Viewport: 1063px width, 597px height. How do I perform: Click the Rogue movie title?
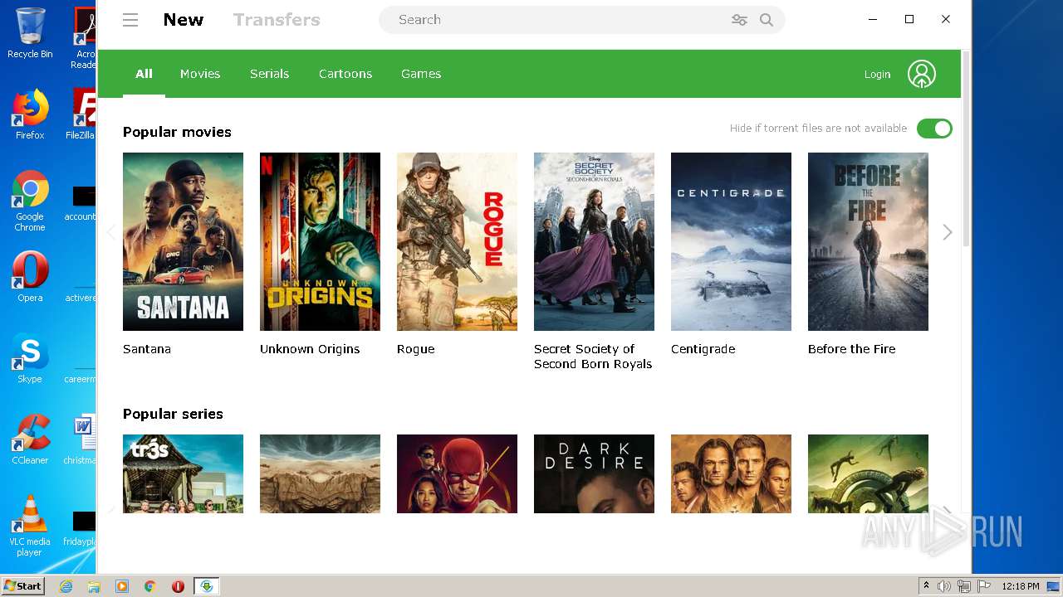[415, 349]
